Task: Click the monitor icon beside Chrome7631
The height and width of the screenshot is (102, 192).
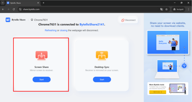Action: pyautogui.click(x=32, y=20)
